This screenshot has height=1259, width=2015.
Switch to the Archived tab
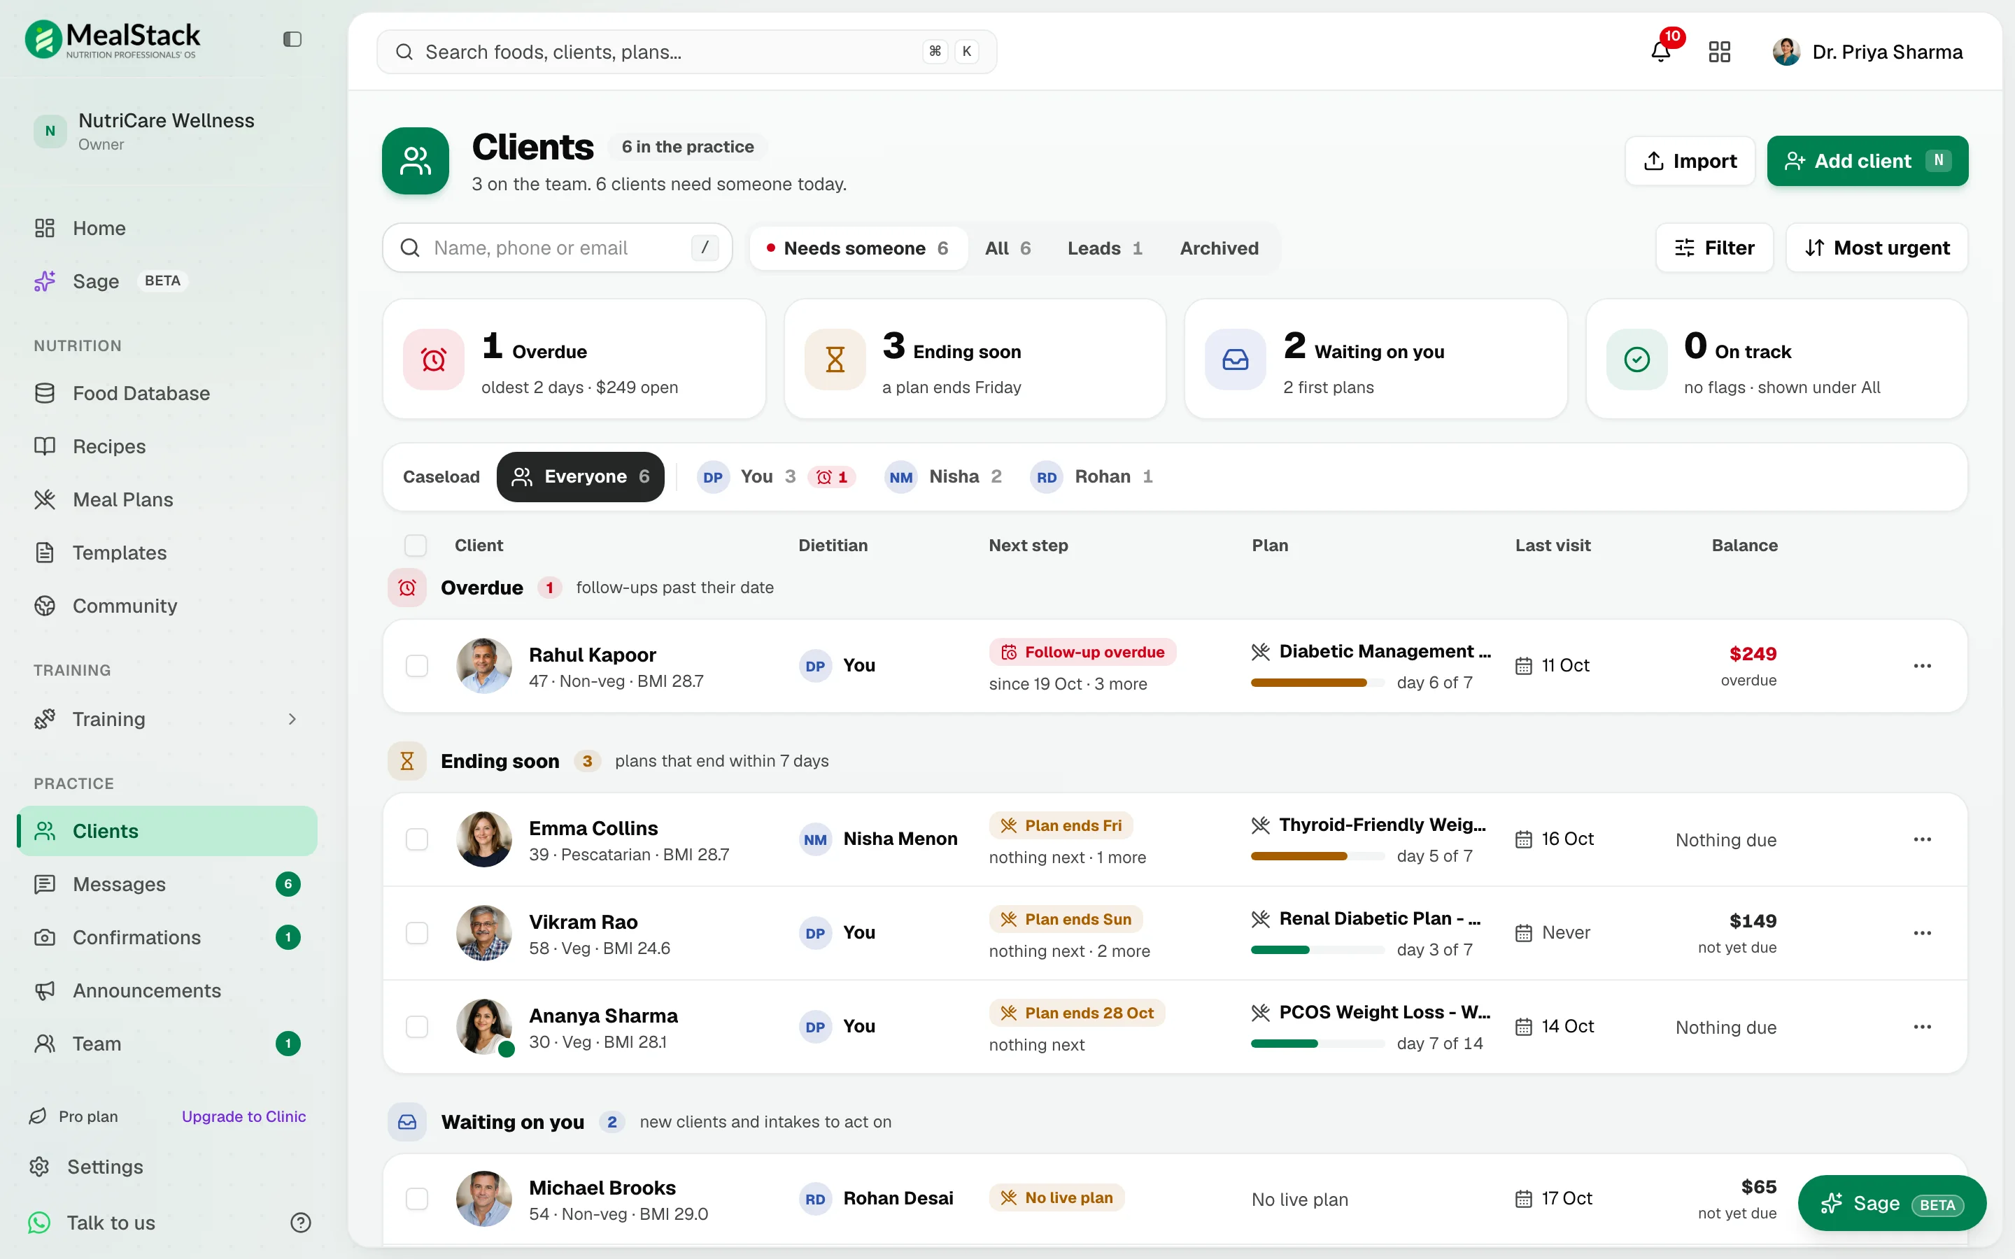1219,248
